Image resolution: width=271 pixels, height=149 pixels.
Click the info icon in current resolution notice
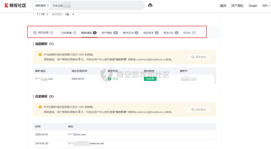click(40, 54)
